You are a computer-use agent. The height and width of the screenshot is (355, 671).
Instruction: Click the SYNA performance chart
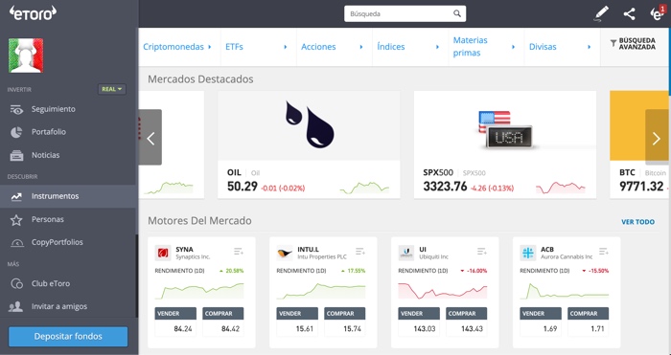pos(199,291)
